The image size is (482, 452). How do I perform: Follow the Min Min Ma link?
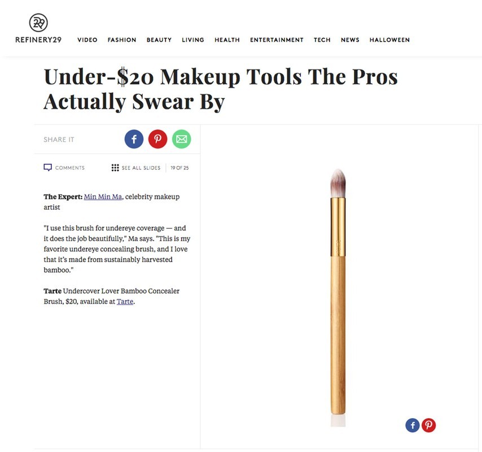103,197
